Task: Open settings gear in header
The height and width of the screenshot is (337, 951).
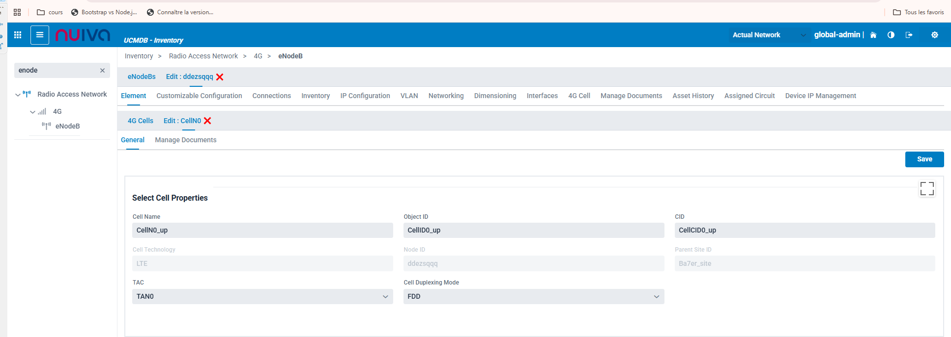Action: pos(935,35)
